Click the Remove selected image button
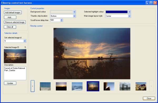158x103 pixels. click(x=15, y=22)
